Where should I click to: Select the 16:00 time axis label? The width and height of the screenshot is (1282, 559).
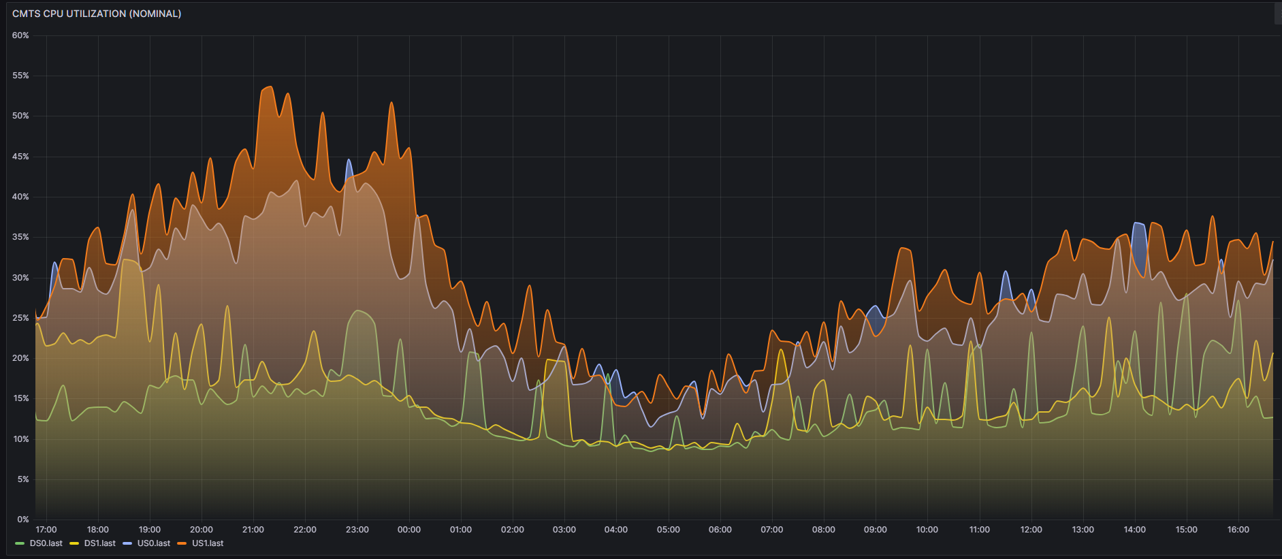tap(1238, 530)
